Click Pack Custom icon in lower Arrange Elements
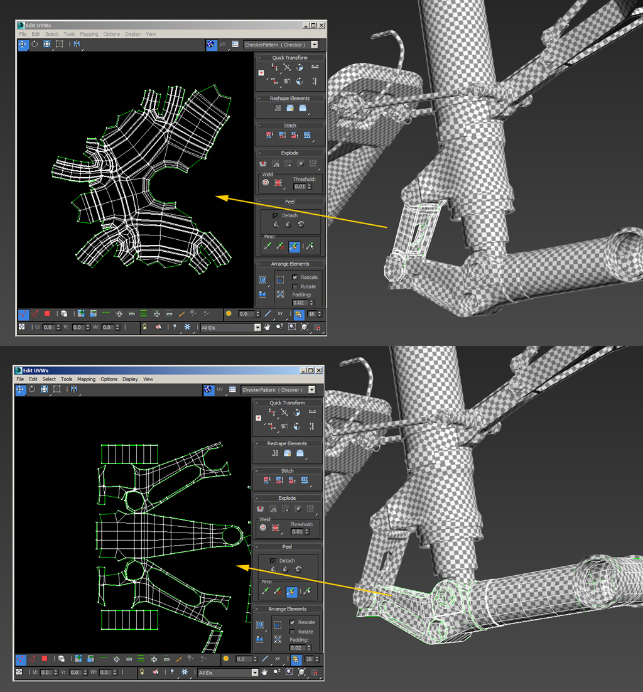The width and height of the screenshot is (643, 692). click(260, 625)
